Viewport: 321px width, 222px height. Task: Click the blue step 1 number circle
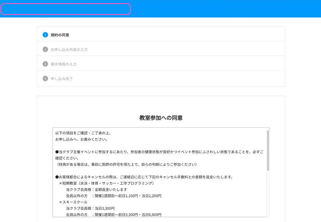coord(45,35)
